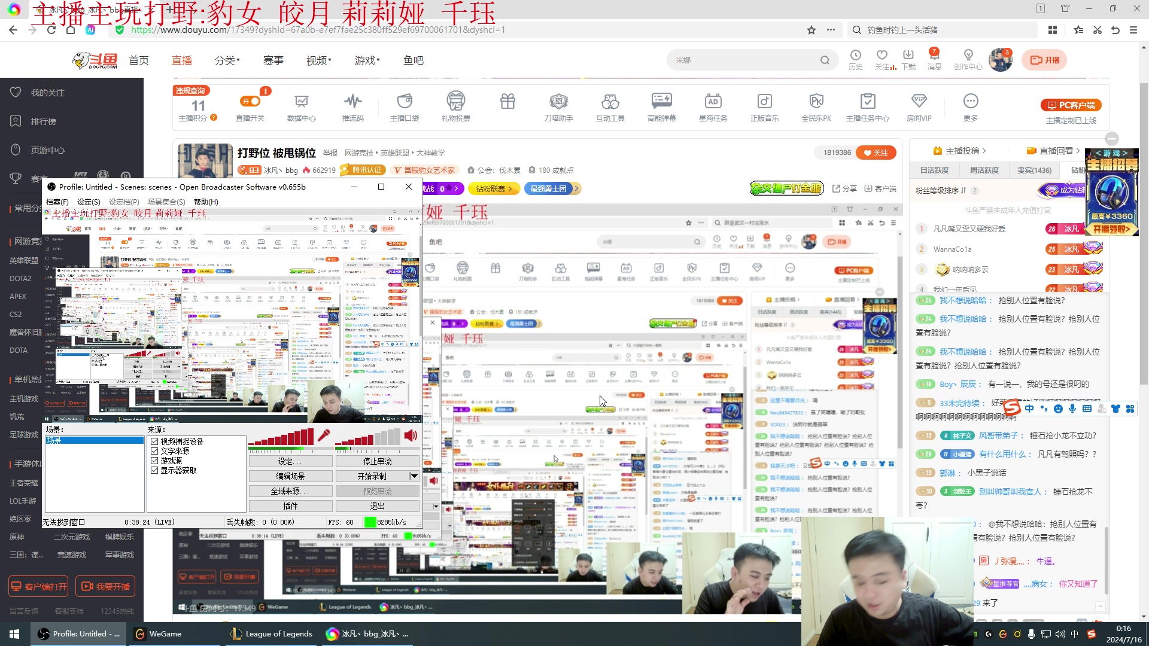Expand 直播回看 chevron

[1078, 151]
